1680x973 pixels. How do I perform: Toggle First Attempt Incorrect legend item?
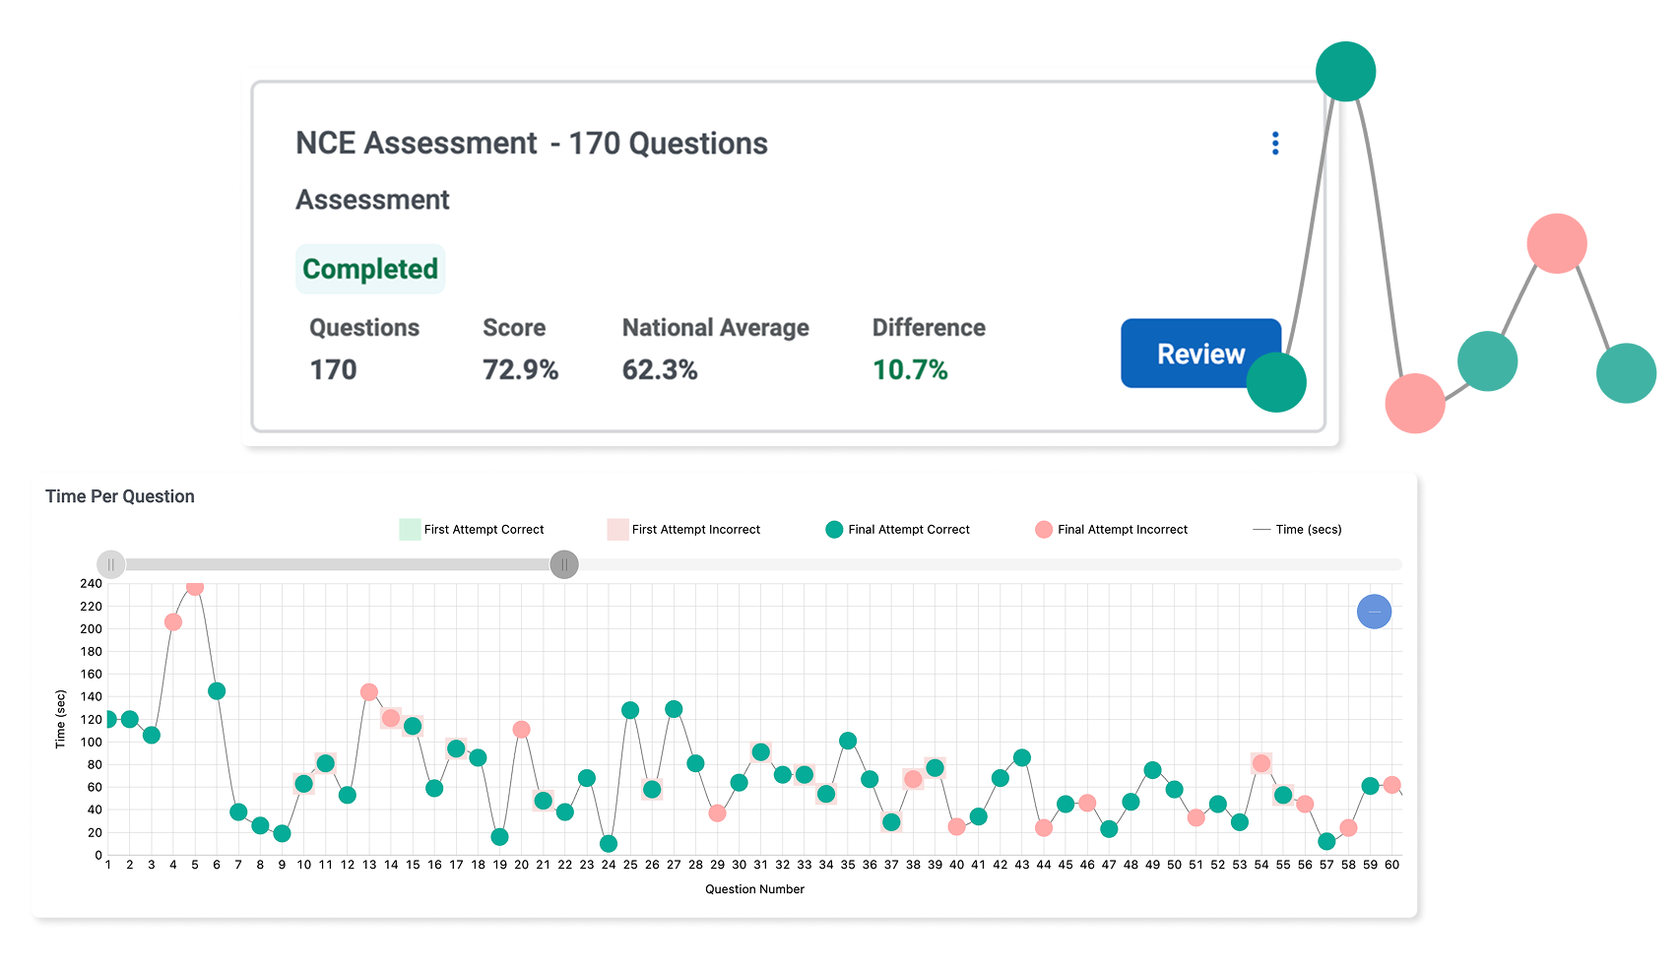pyautogui.click(x=684, y=530)
